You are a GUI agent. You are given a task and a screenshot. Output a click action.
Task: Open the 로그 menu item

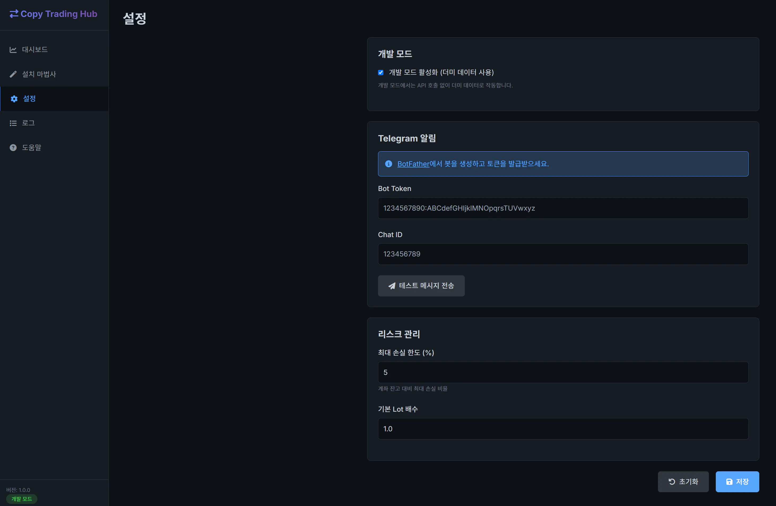28,123
